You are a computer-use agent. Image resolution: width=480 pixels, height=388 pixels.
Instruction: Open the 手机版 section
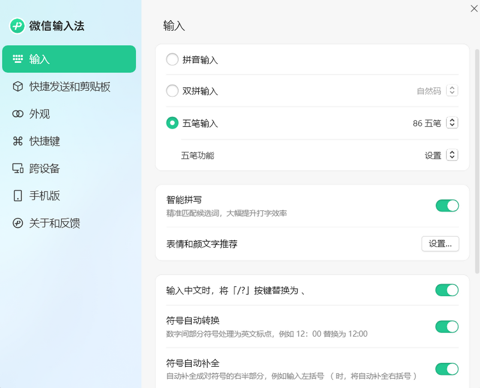(46, 195)
